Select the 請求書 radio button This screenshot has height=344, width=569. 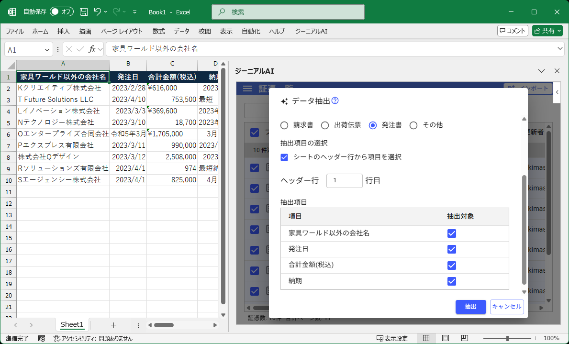(x=284, y=125)
